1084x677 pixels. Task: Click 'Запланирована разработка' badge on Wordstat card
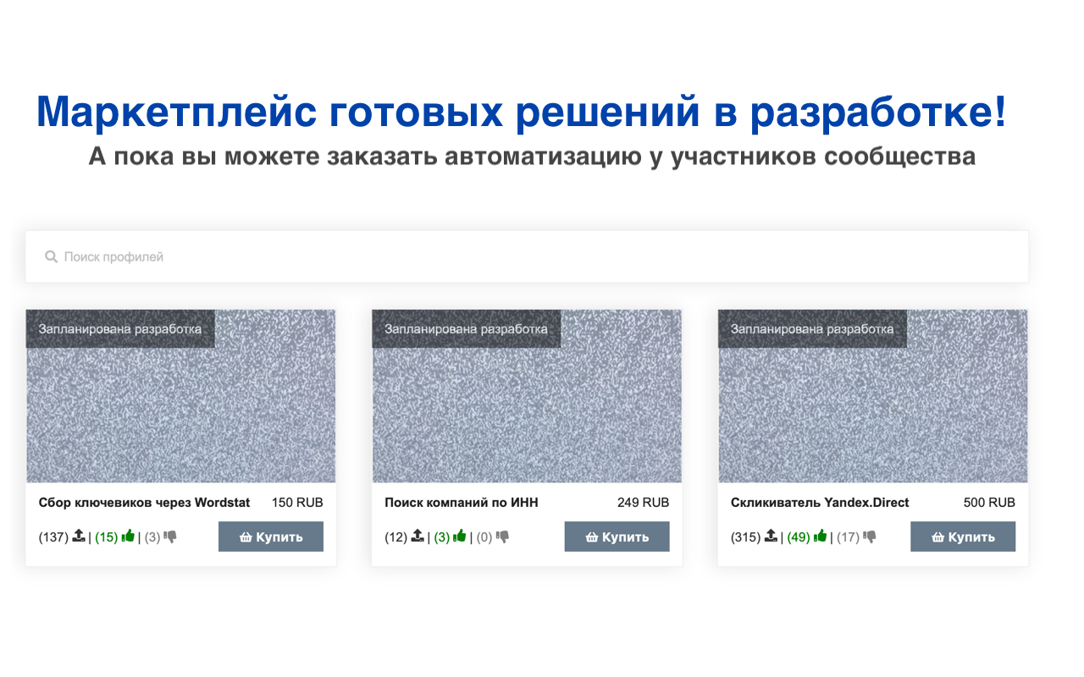[x=120, y=328]
